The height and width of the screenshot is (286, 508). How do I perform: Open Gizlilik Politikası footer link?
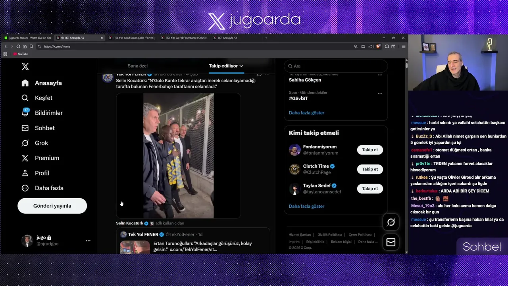[x=330, y=235]
